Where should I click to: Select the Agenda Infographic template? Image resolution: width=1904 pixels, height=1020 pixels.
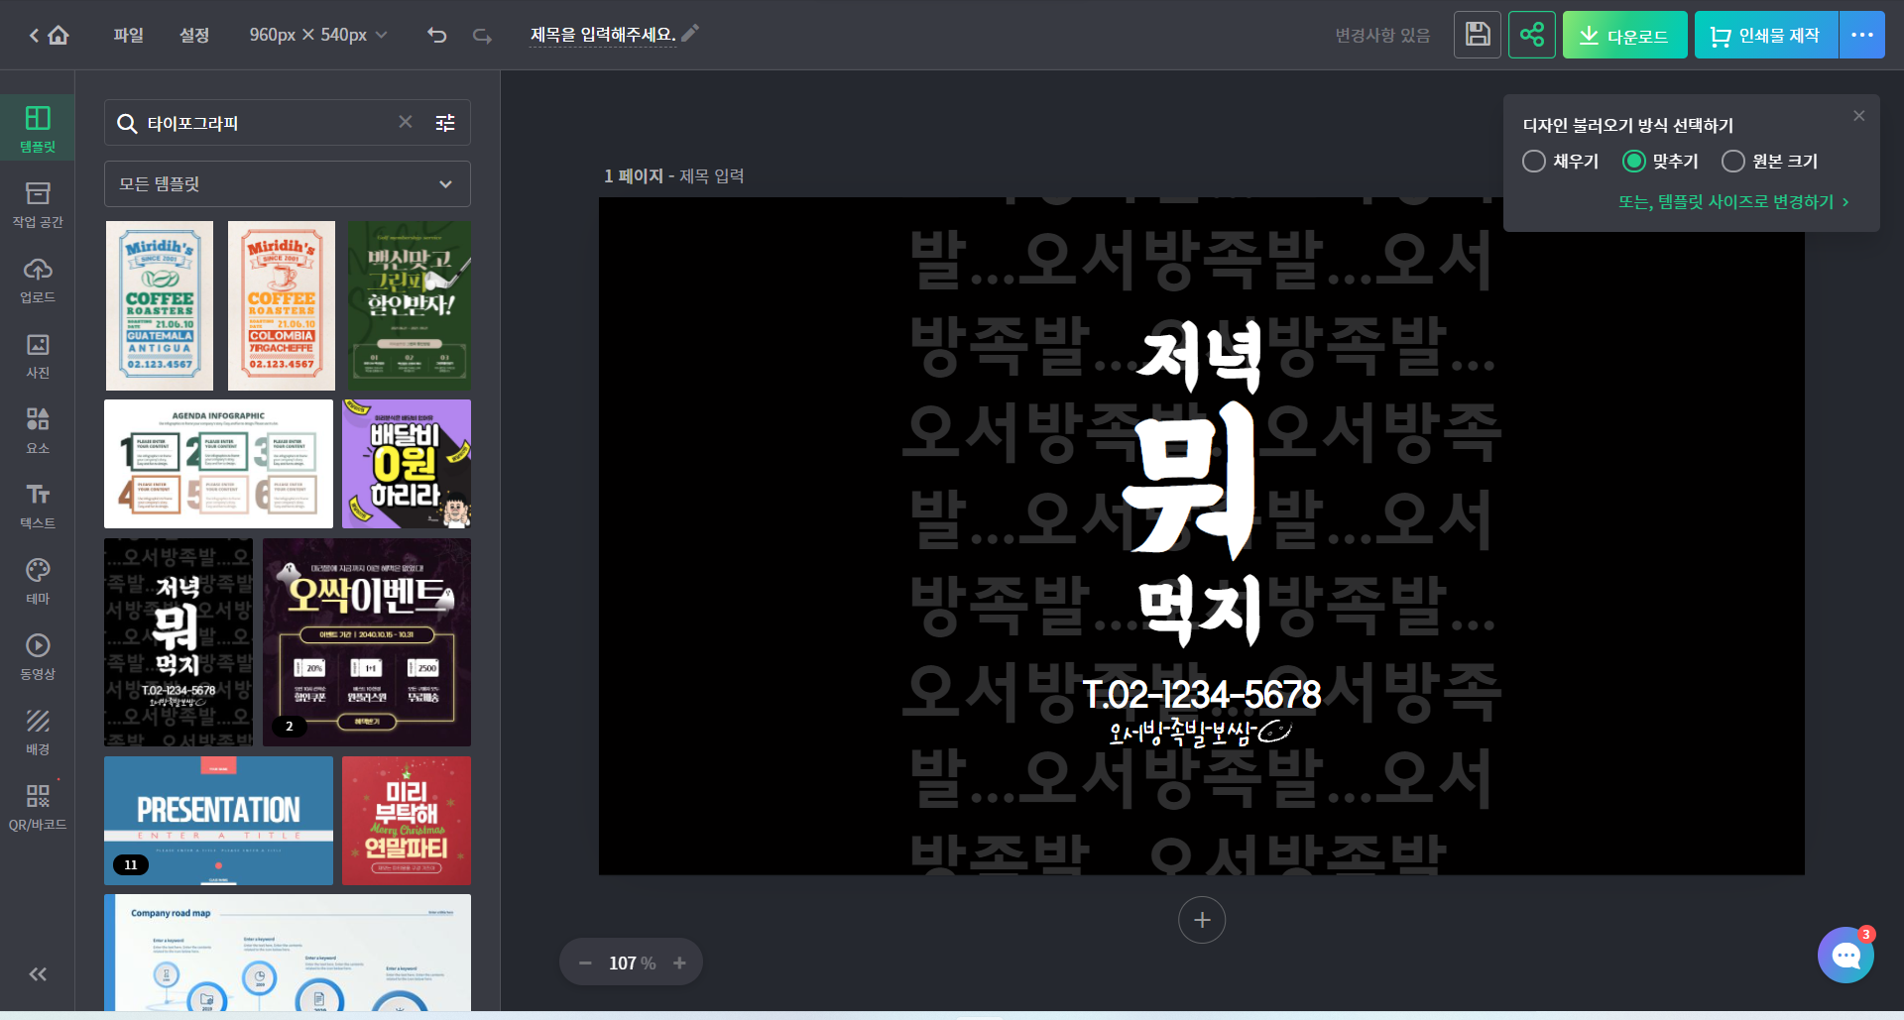[218, 464]
